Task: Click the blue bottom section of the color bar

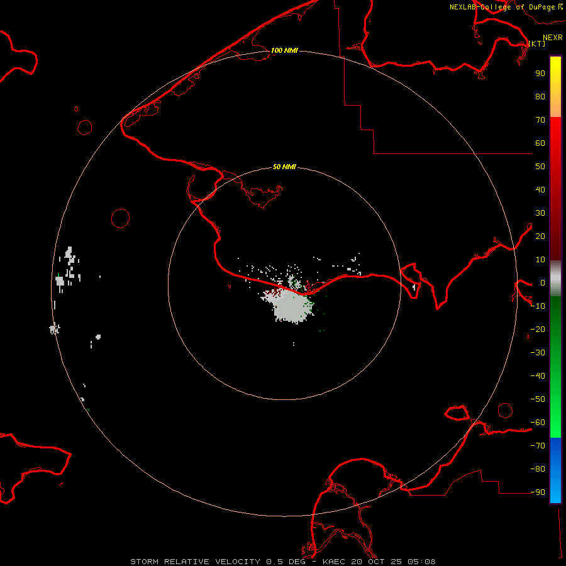Action: (x=555, y=470)
